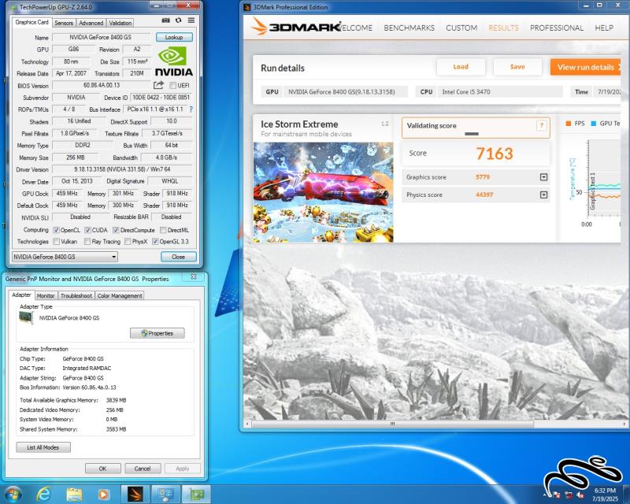Click the GPU Temperature blue legend marker
The image size is (630, 504).
click(x=594, y=124)
